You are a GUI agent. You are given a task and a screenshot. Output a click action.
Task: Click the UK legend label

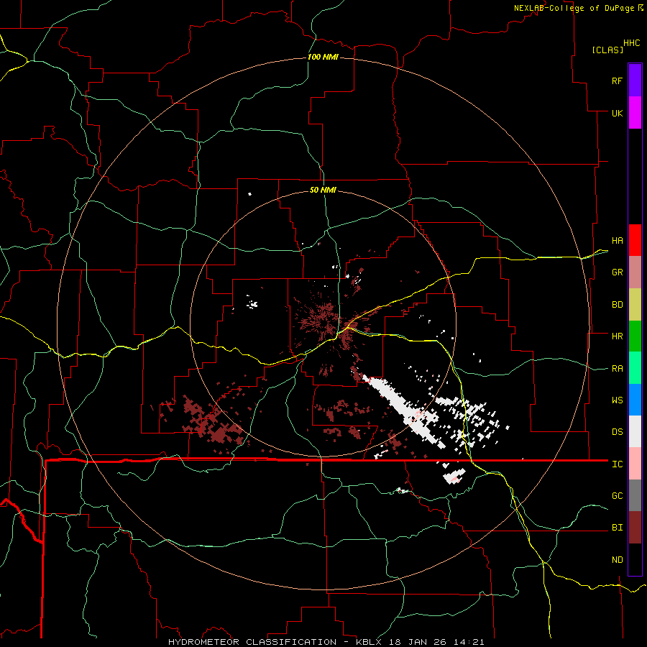click(x=618, y=113)
